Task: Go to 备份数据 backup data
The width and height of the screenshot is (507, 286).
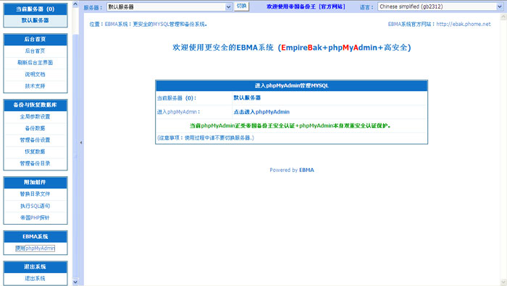Action: click(x=35, y=129)
